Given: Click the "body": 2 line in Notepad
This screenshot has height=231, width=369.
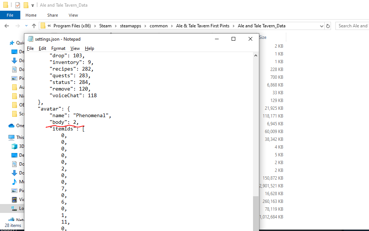Looking at the screenshot, I should pos(64,122).
